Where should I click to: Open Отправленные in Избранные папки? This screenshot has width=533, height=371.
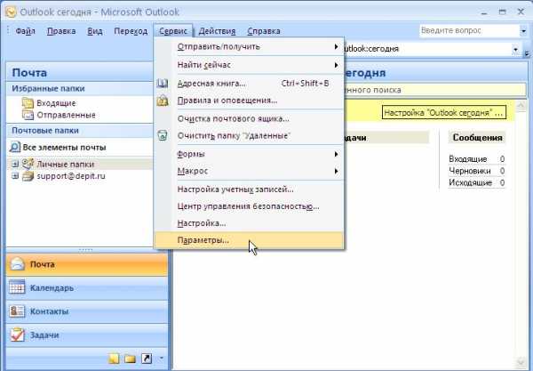point(66,115)
